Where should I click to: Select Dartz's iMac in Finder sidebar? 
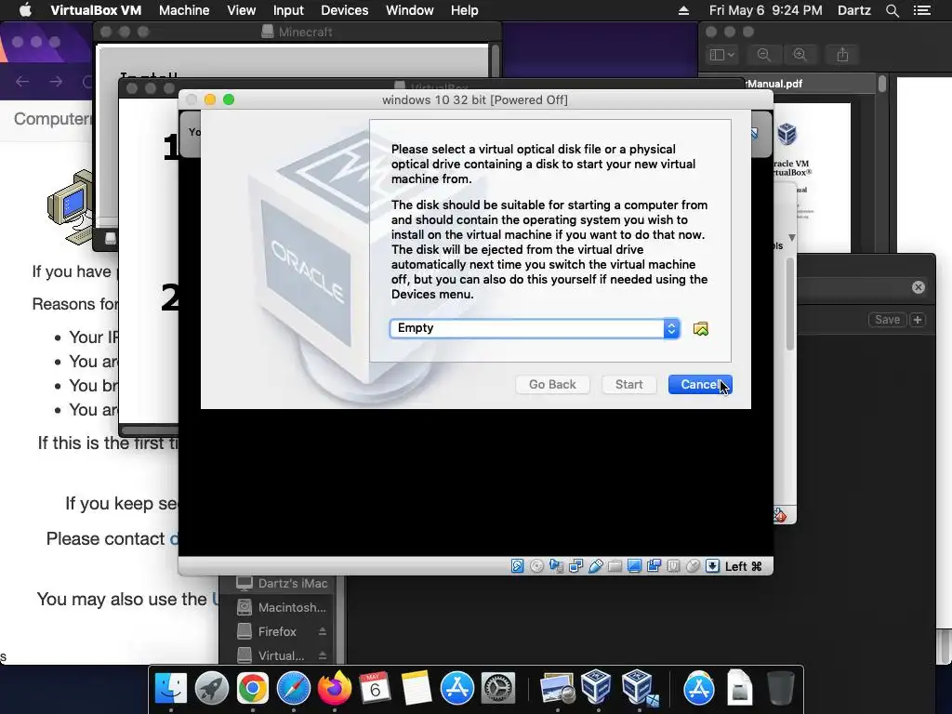tap(283, 583)
